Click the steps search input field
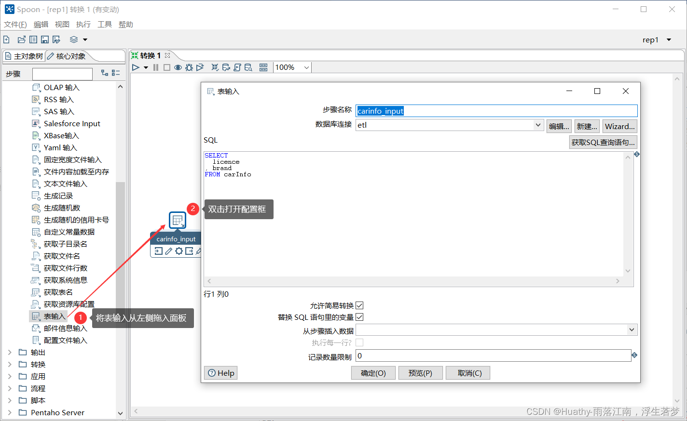This screenshot has height=421, width=687. tap(62, 74)
